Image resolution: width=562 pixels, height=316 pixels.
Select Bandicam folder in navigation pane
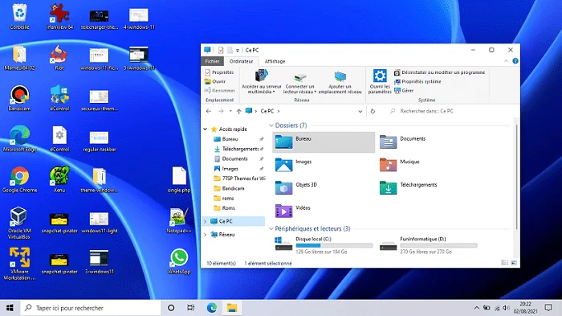(230, 188)
